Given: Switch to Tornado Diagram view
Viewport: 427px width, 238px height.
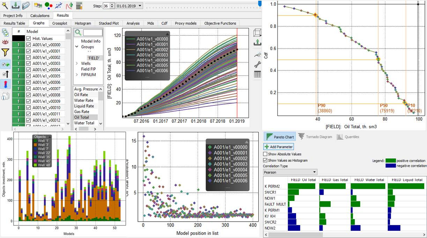Looking at the screenshot, I should coord(315,137).
